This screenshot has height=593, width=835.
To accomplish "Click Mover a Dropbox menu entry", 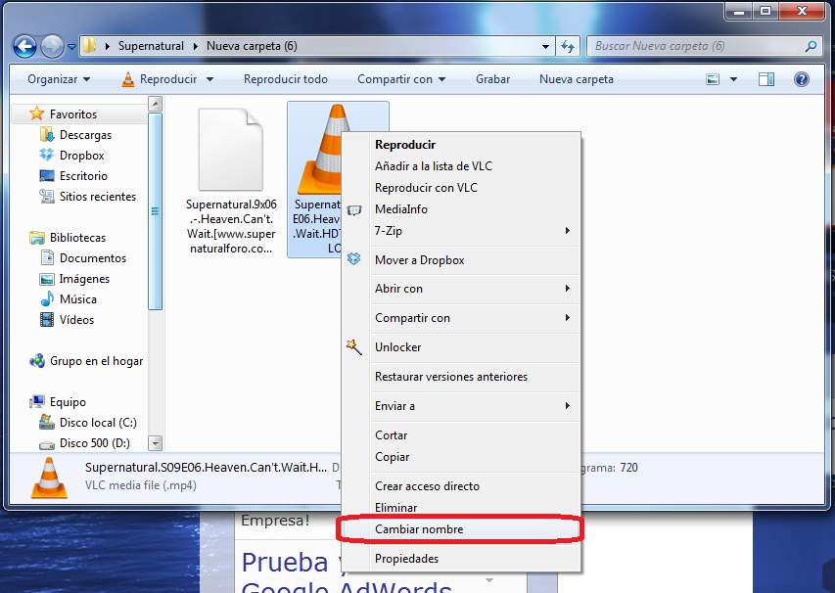I will click(x=419, y=260).
